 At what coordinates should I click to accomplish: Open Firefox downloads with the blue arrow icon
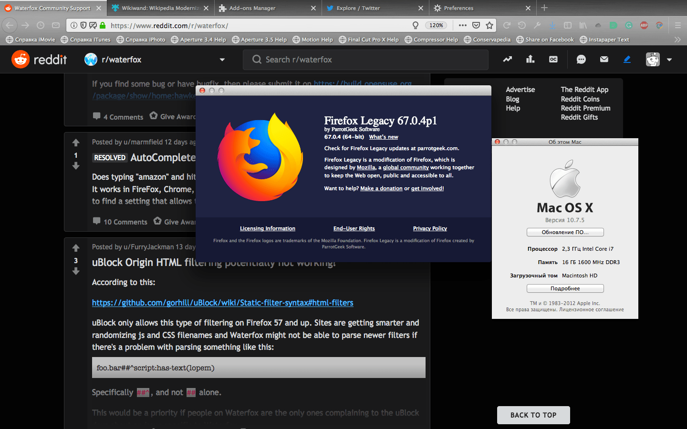coord(552,25)
